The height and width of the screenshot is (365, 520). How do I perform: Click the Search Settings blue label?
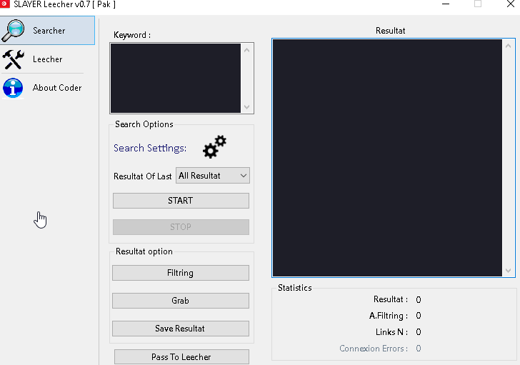150,148
